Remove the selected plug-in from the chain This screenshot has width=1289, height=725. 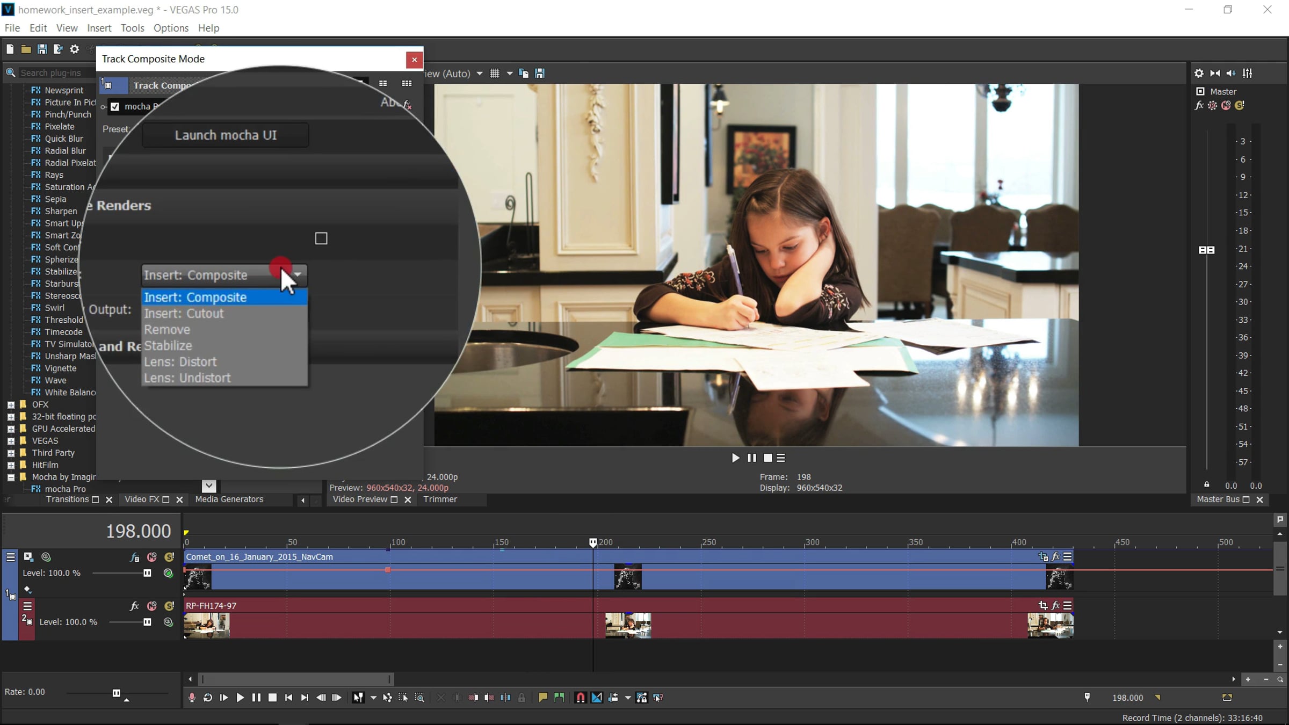(408, 105)
